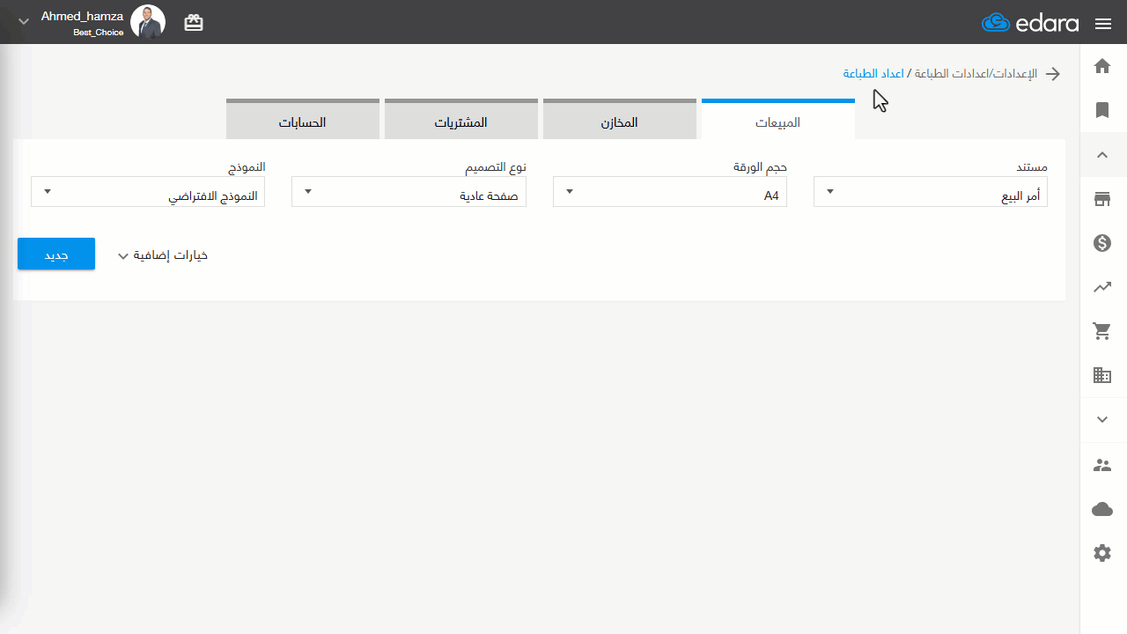The height and width of the screenshot is (634, 1127).
Task: Open the settings gear sidebar icon
Action: coord(1102,553)
